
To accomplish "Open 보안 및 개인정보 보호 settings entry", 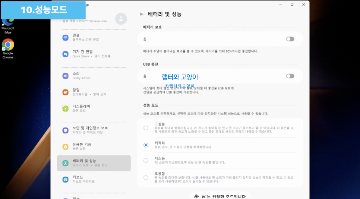I will [x=94, y=130].
